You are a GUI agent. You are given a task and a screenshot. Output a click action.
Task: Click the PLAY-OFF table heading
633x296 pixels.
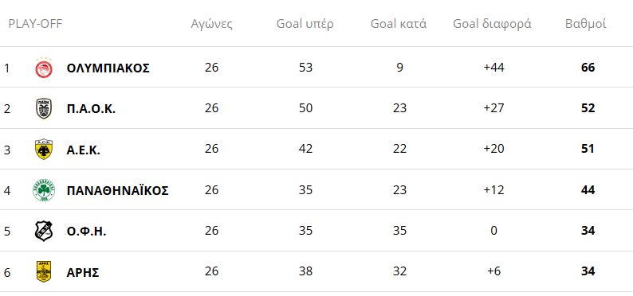coord(36,24)
